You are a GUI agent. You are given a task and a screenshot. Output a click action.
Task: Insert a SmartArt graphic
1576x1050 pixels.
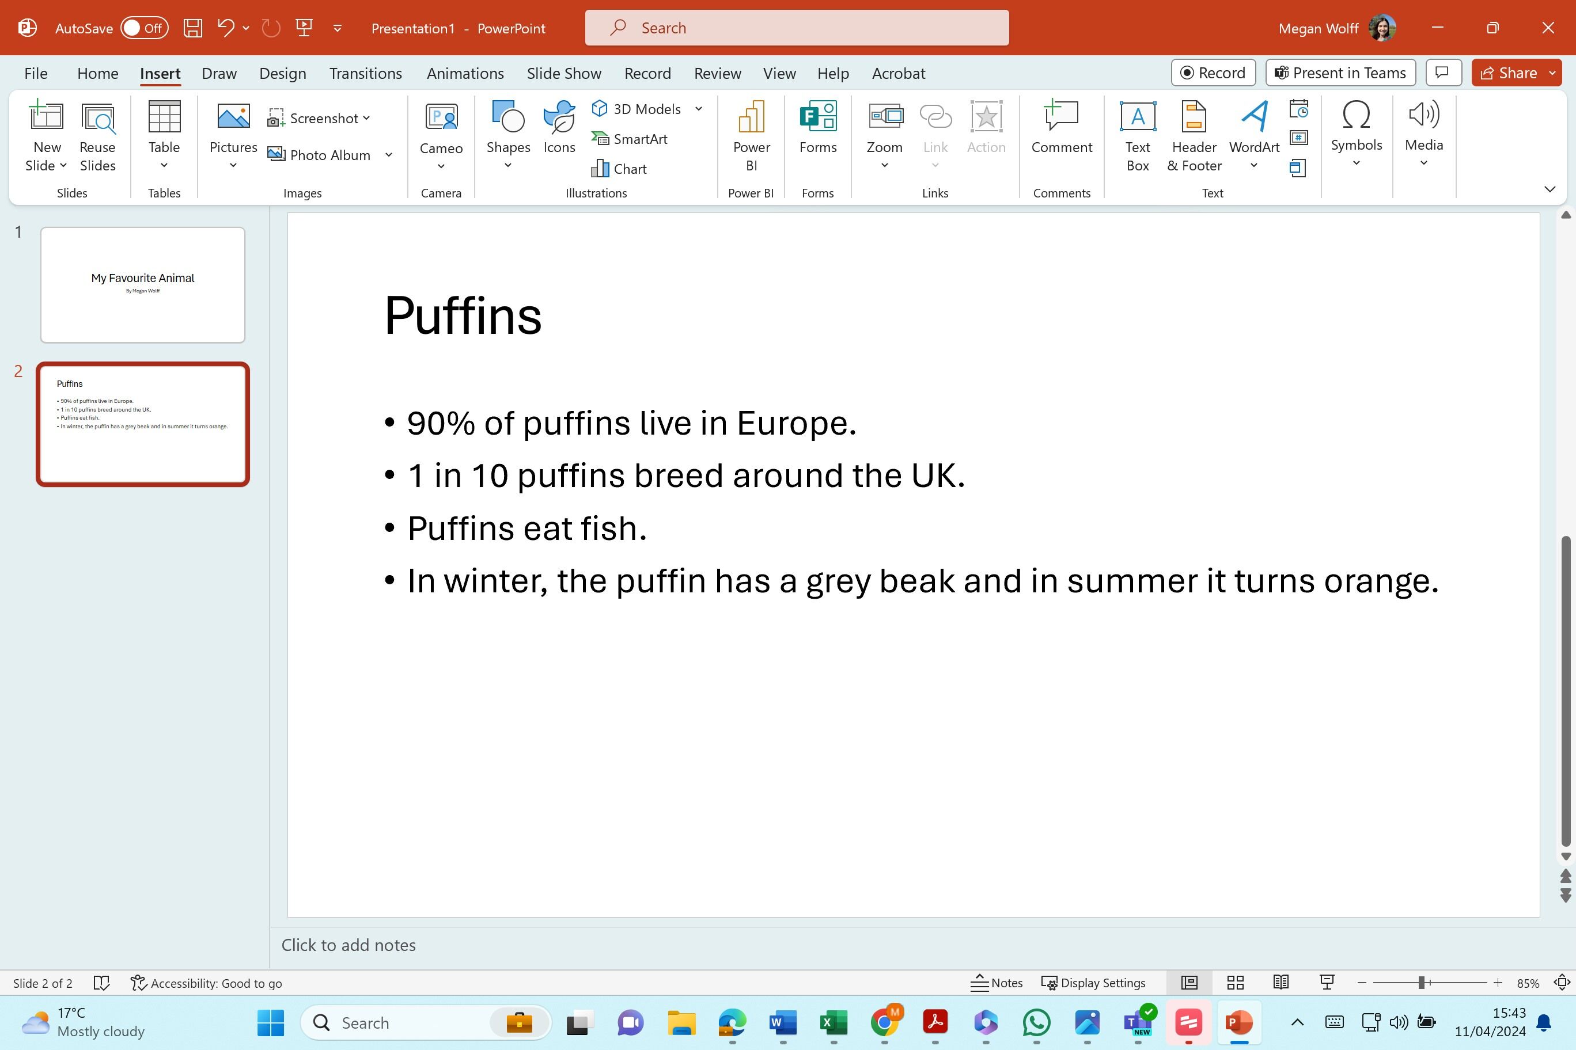pos(629,139)
